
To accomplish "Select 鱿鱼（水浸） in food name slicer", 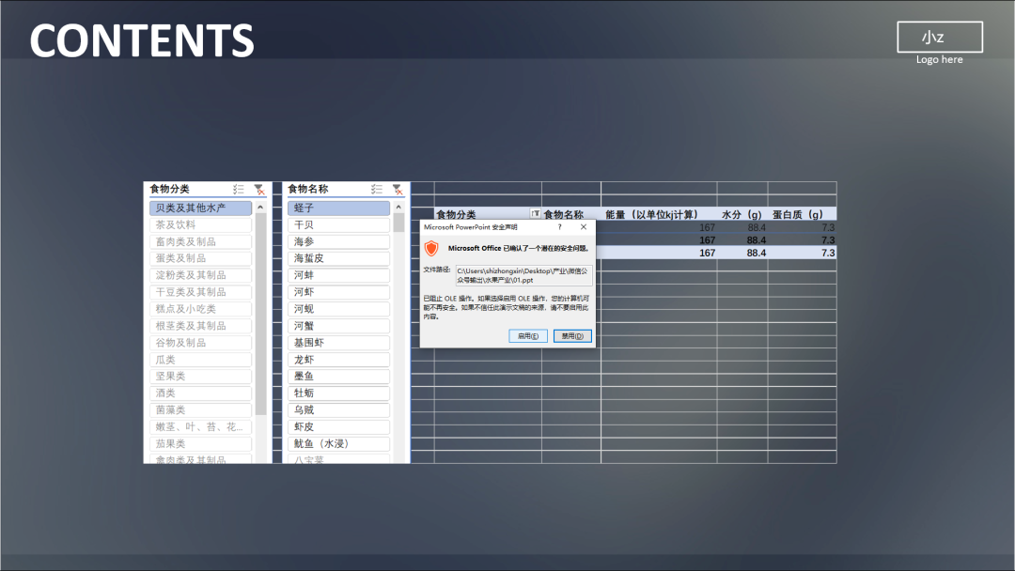I will (x=338, y=443).
